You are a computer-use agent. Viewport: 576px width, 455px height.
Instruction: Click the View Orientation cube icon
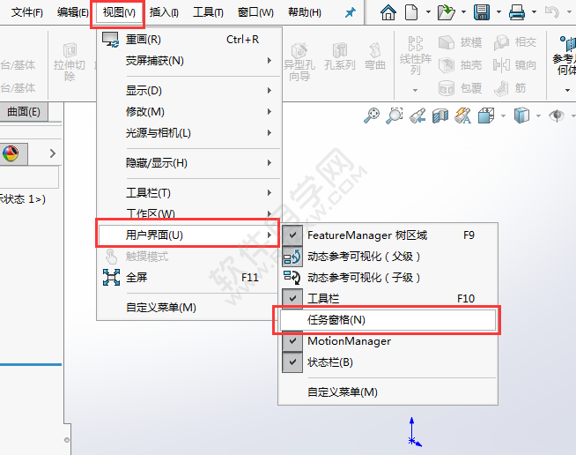click(486, 116)
